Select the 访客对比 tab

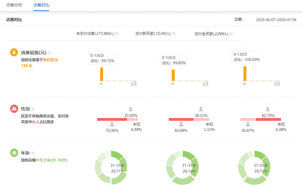coord(42,5)
